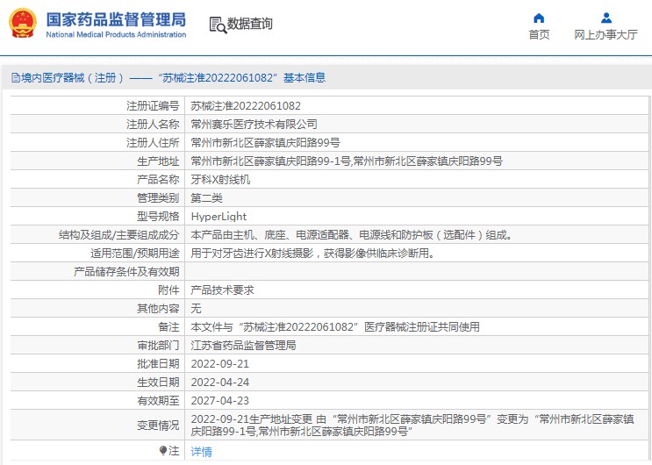Open 网上办事大厅 user icon
The image size is (652, 465).
pyautogui.click(x=606, y=18)
